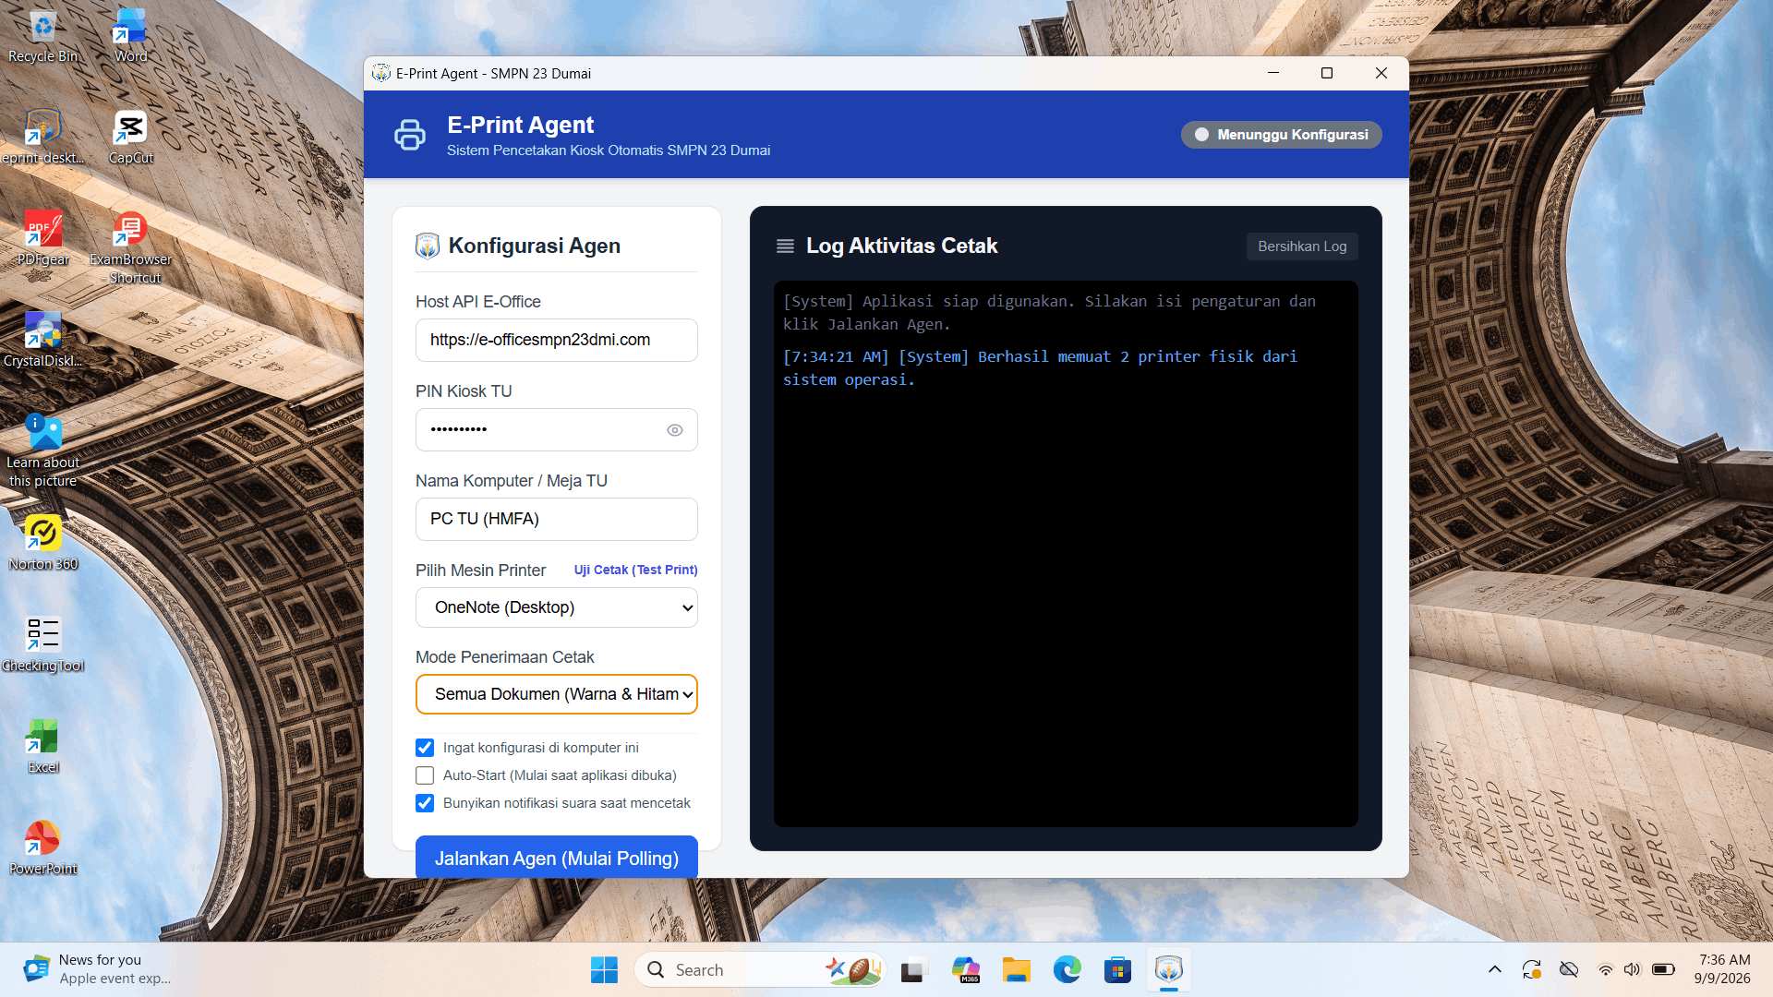
Task: Uncheck Bunyikan notifikasi saat mencetak
Action: click(425, 803)
